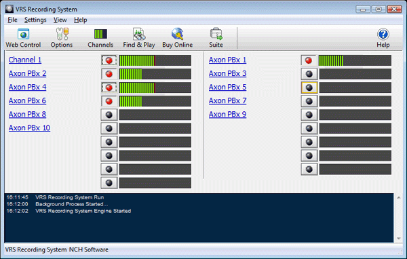Open the Axon PBx 4 link
The width and height of the screenshot is (407, 259).
[x=28, y=87]
